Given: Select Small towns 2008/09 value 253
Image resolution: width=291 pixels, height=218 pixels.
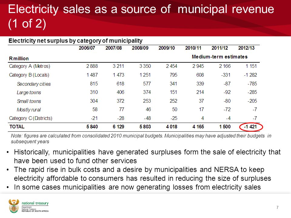Looking at the screenshot, I should [147, 101].
